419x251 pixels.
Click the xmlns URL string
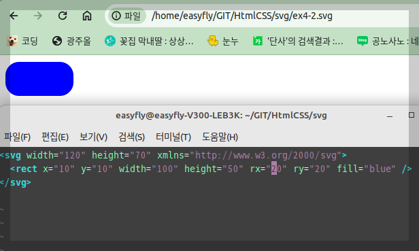(x=265, y=155)
